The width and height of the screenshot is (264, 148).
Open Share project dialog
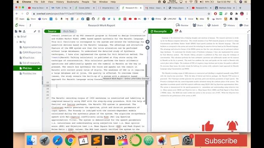pyautogui.click(x=198, y=25)
